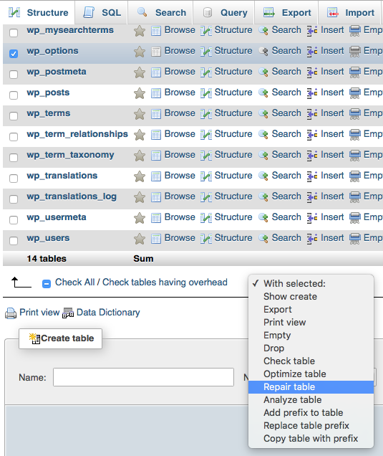The image size is (383, 456).
Task: Check the wp_translations checkbox
Action: 14,179
